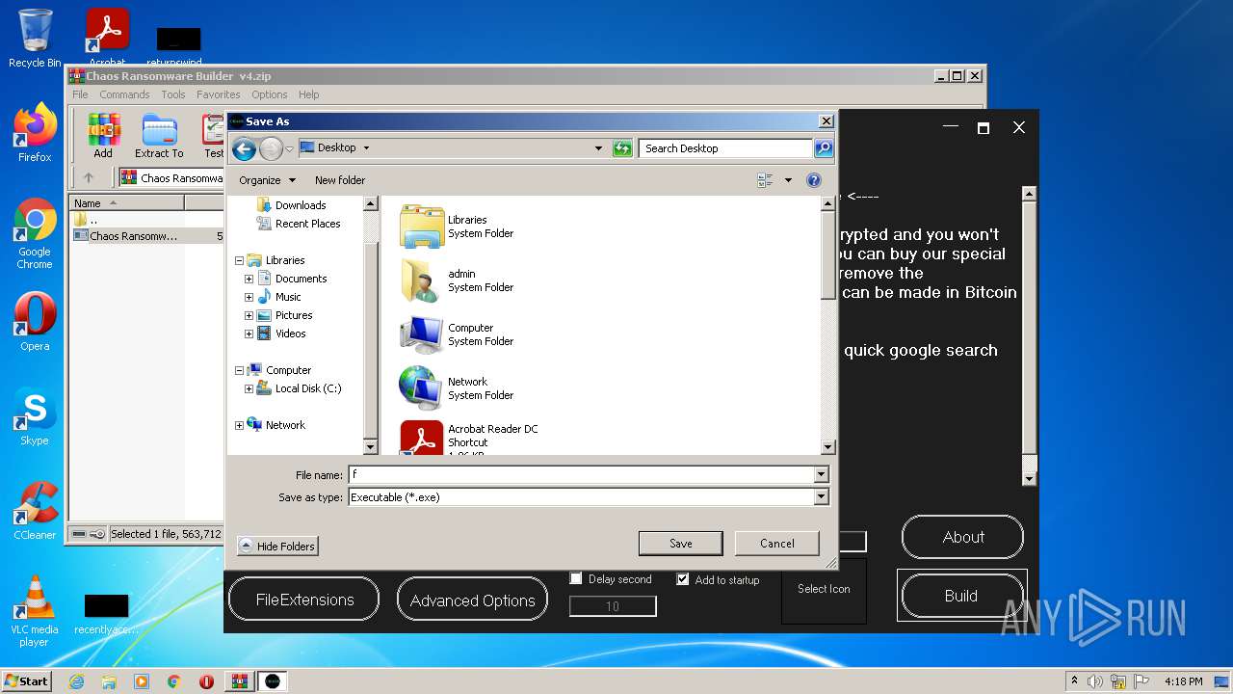Viewport: 1233px width, 694px height.
Task: Click the Start button
Action: point(27,681)
